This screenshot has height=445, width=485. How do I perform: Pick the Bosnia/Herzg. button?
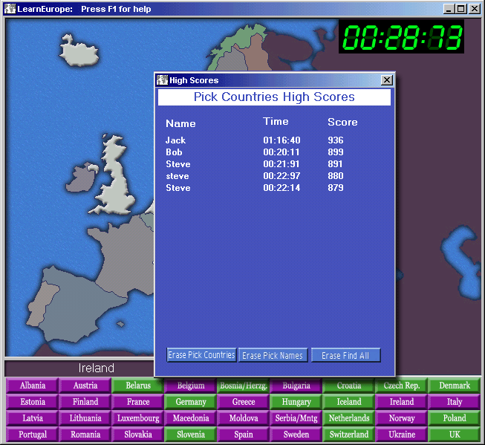(x=244, y=386)
